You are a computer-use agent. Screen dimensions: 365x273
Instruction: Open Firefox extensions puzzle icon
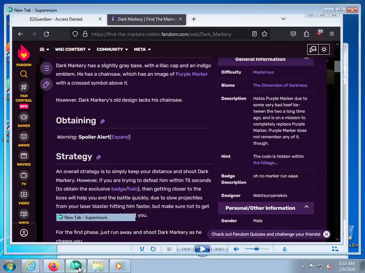point(306,34)
